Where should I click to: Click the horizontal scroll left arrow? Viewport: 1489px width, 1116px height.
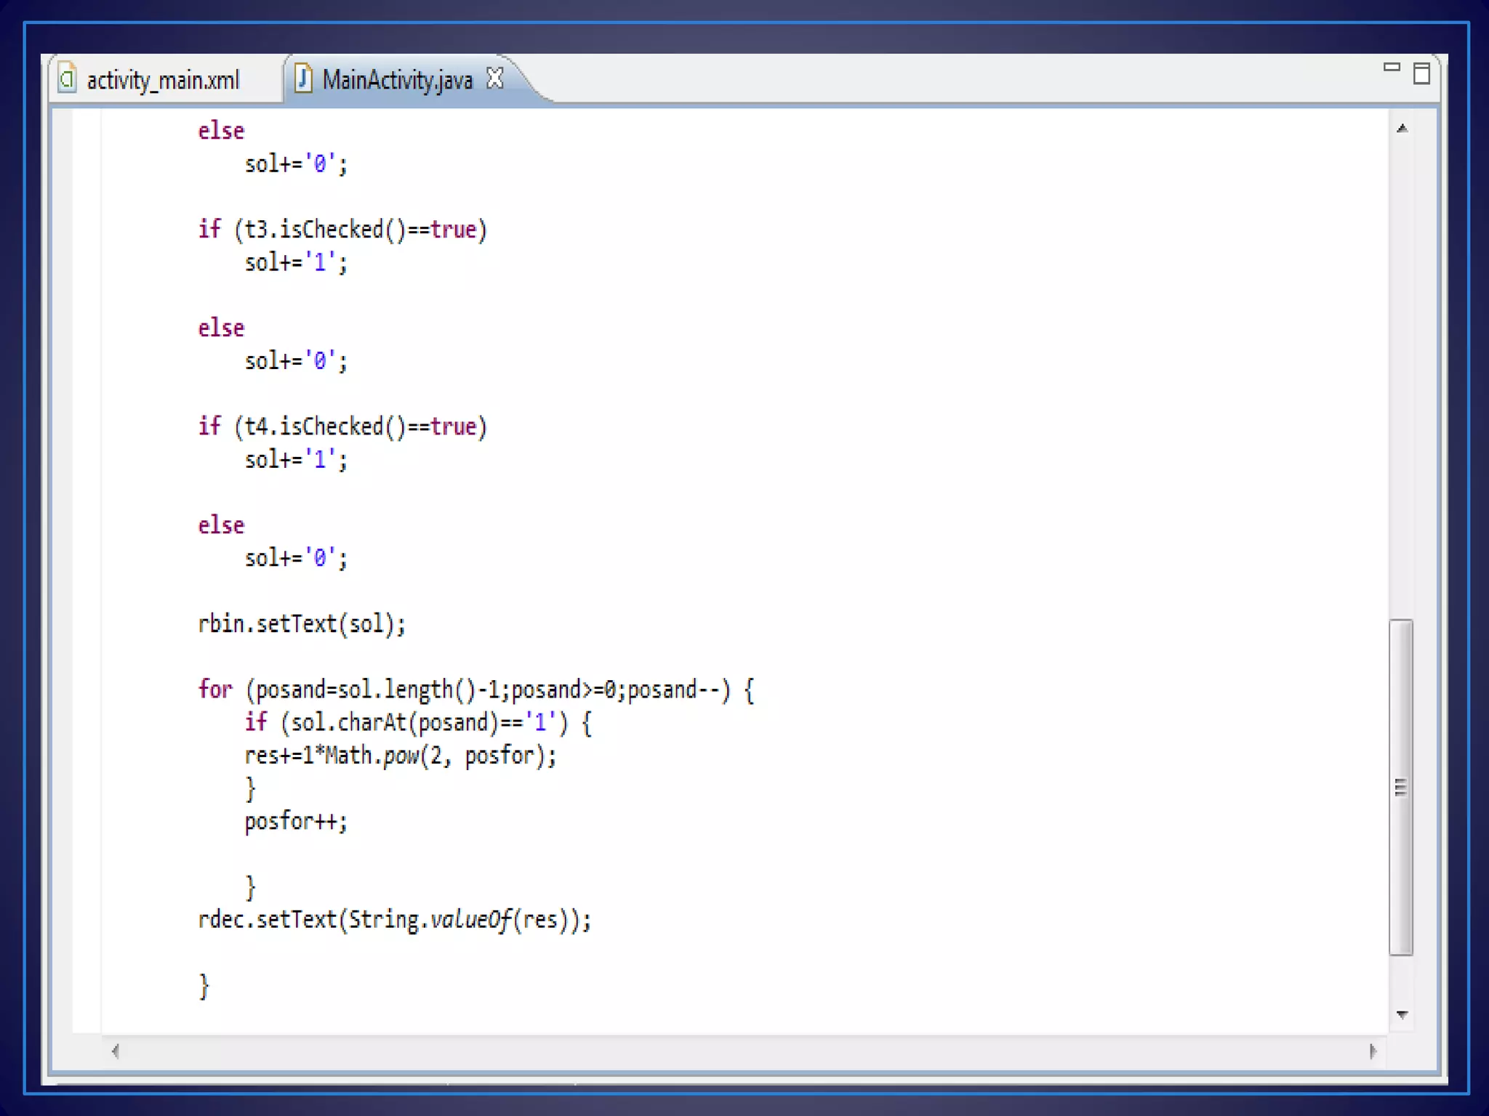pyautogui.click(x=115, y=1051)
